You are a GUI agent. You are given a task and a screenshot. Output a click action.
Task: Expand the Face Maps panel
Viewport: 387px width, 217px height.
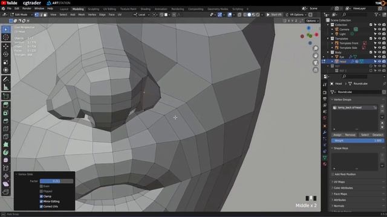pos(340,194)
